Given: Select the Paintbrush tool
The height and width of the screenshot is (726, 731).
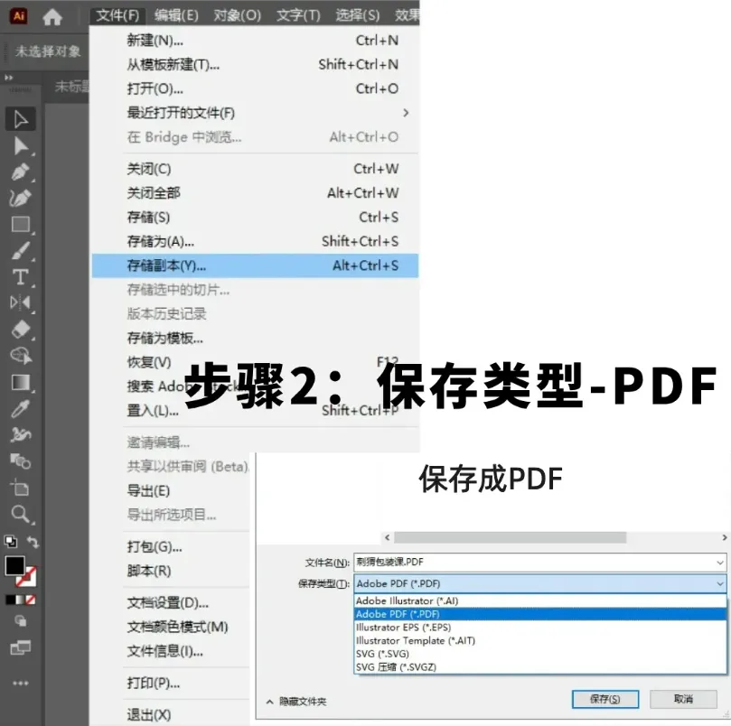Looking at the screenshot, I should (21, 251).
